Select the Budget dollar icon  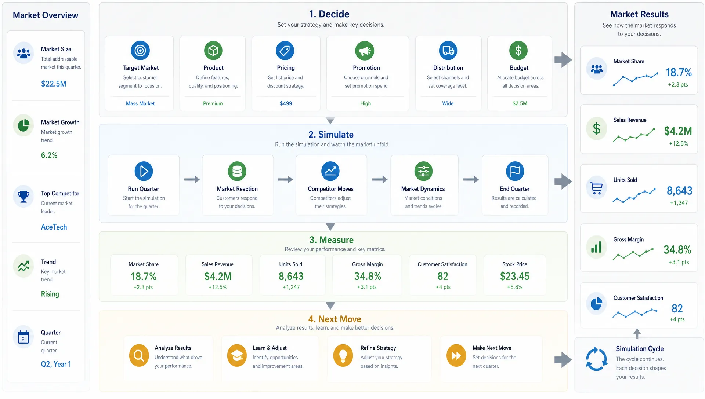point(518,51)
